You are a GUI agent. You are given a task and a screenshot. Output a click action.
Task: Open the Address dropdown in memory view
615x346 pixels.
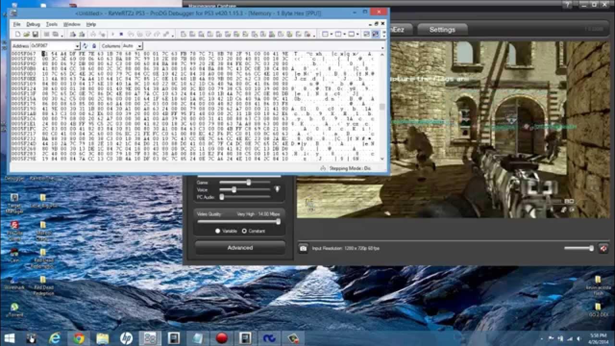pyautogui.click(x=77, y=46)
